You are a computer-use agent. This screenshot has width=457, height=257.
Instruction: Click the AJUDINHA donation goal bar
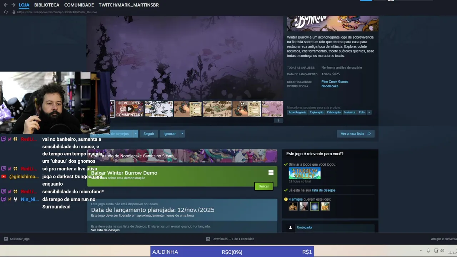[x=232, y=252]
